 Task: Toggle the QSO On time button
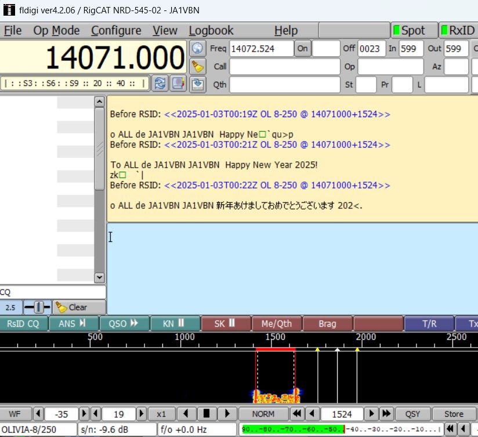(303, 49)
